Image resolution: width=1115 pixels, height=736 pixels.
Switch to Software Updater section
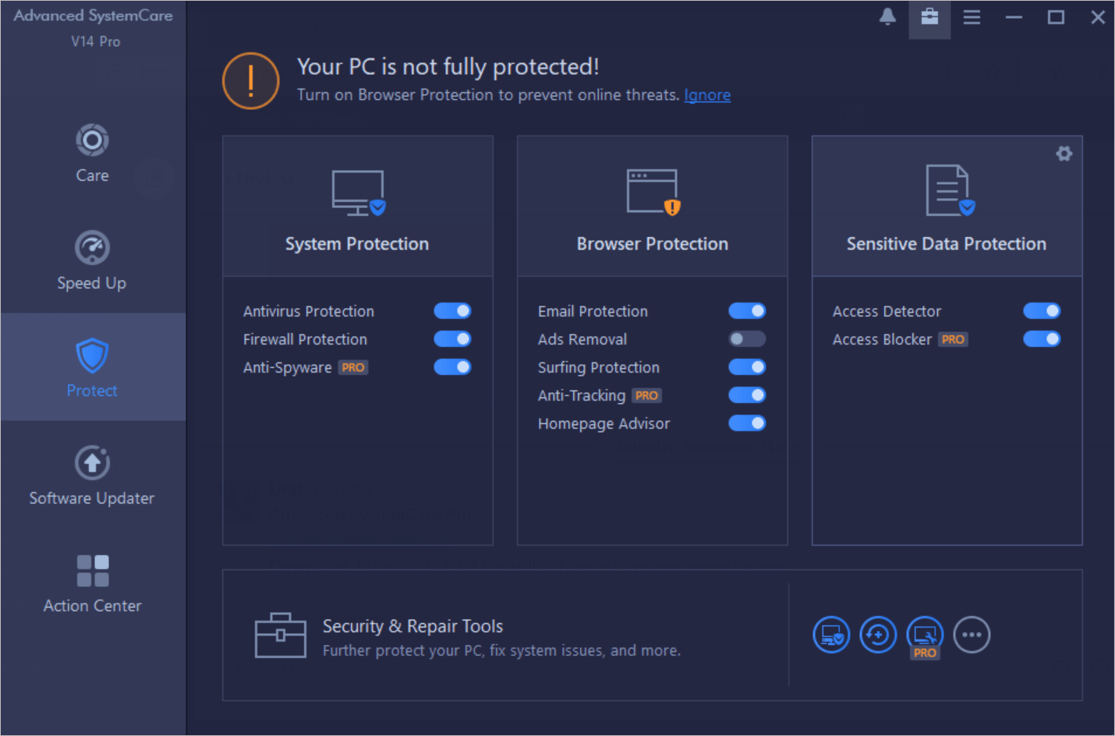(92, 476)
